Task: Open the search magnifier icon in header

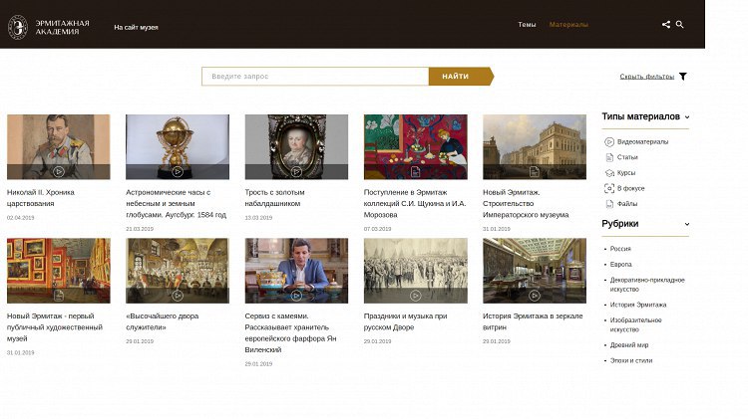Action: click(x=680, y=24)
